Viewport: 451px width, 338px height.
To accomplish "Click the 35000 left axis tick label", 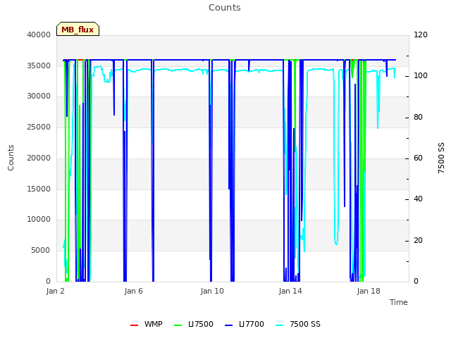I will pos(39,65).
